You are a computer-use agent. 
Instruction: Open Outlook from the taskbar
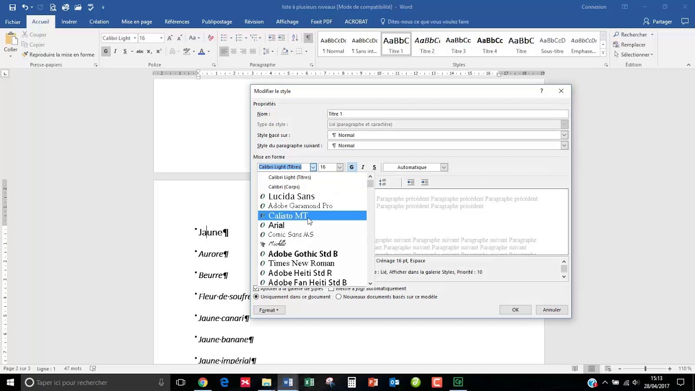[x=394, y=382]
